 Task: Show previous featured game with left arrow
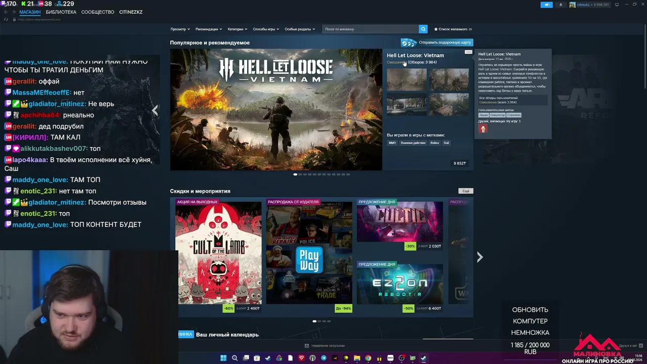click(x=155, y=110)
